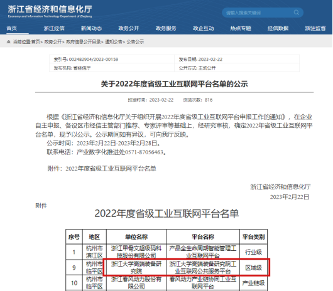Click the search keyword input field
This screenshot has width=333, height=291.
click(x=259, y=13)
